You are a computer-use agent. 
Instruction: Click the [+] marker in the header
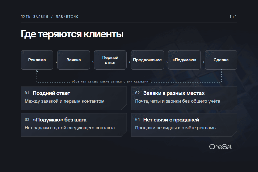pos(233,17)
